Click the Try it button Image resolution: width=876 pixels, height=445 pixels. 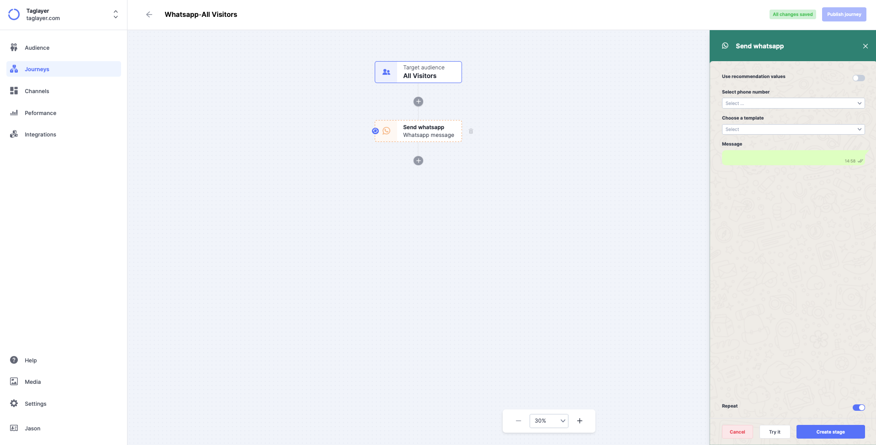pyautogui.click(x=775, y=432)
